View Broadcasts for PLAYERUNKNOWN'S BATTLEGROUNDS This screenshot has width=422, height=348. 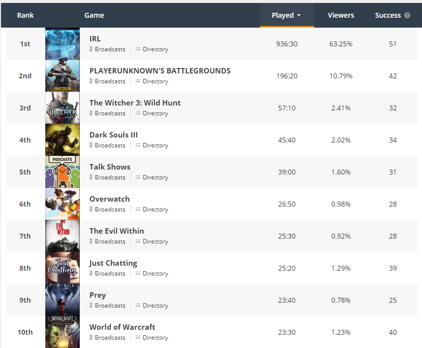coord(107,81)
